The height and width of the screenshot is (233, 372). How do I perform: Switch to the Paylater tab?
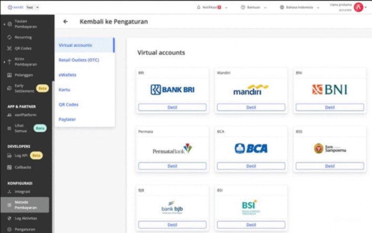(x=85, y=119)
